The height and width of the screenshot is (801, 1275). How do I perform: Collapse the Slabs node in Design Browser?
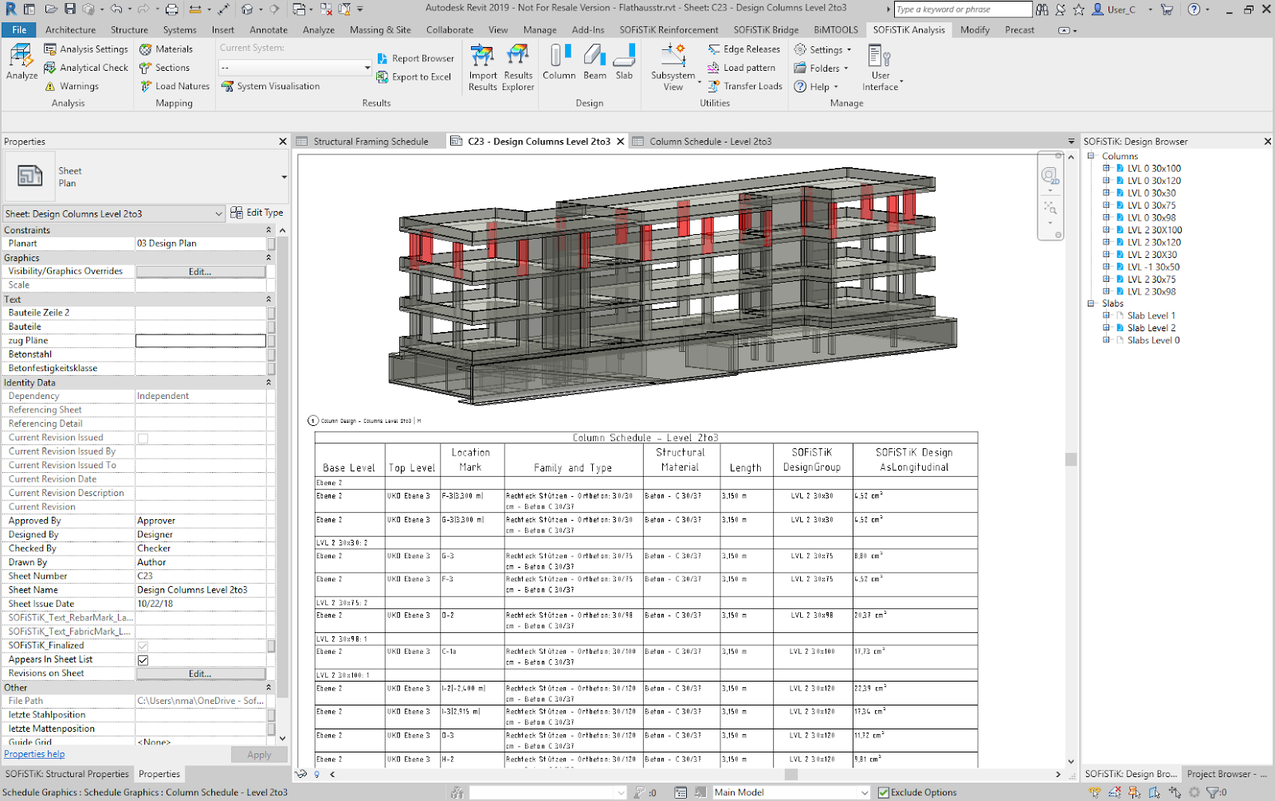(1092, 303)
